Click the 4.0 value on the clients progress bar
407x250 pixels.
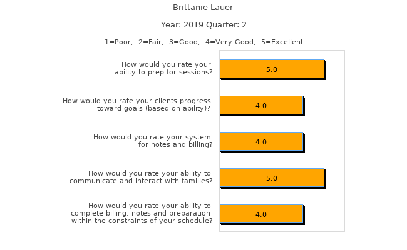coord(261,106)
